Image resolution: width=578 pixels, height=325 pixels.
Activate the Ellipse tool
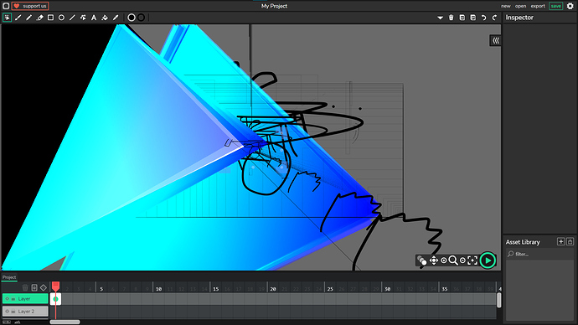tap(61, 18)
